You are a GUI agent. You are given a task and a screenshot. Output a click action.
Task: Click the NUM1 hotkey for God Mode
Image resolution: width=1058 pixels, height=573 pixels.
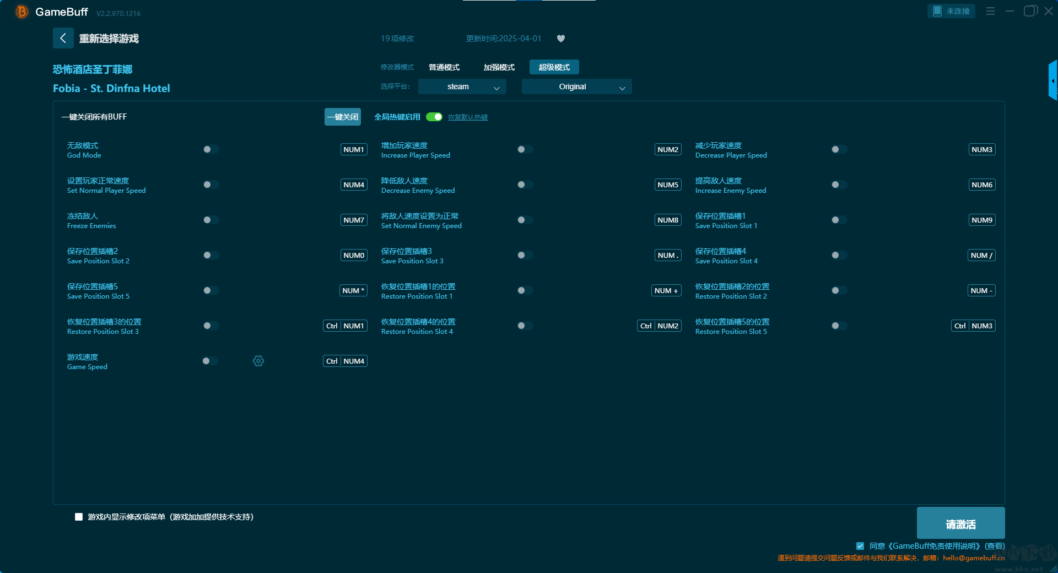[354, 149]
